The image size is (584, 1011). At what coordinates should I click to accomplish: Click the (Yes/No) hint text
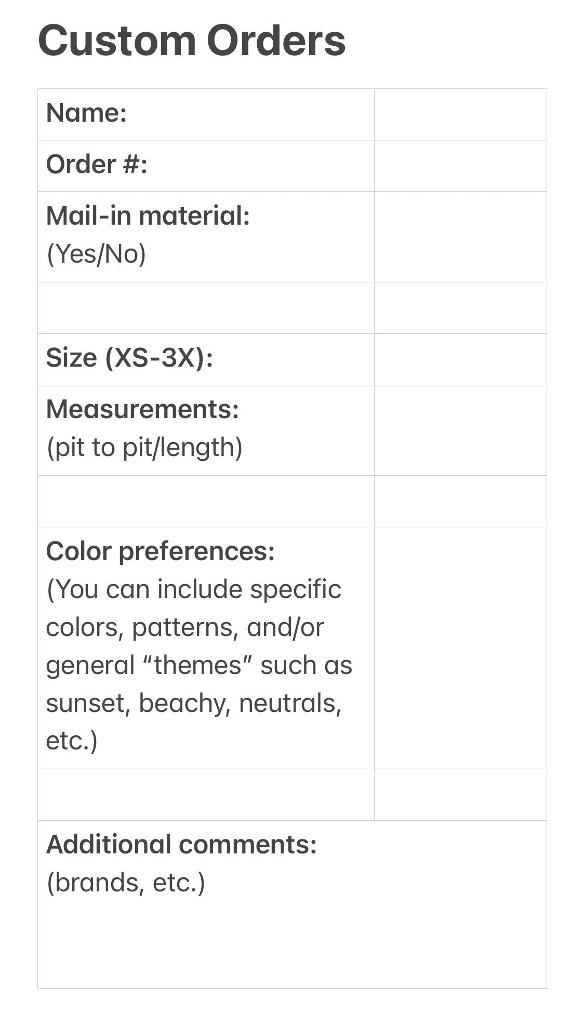pos(96,254)
